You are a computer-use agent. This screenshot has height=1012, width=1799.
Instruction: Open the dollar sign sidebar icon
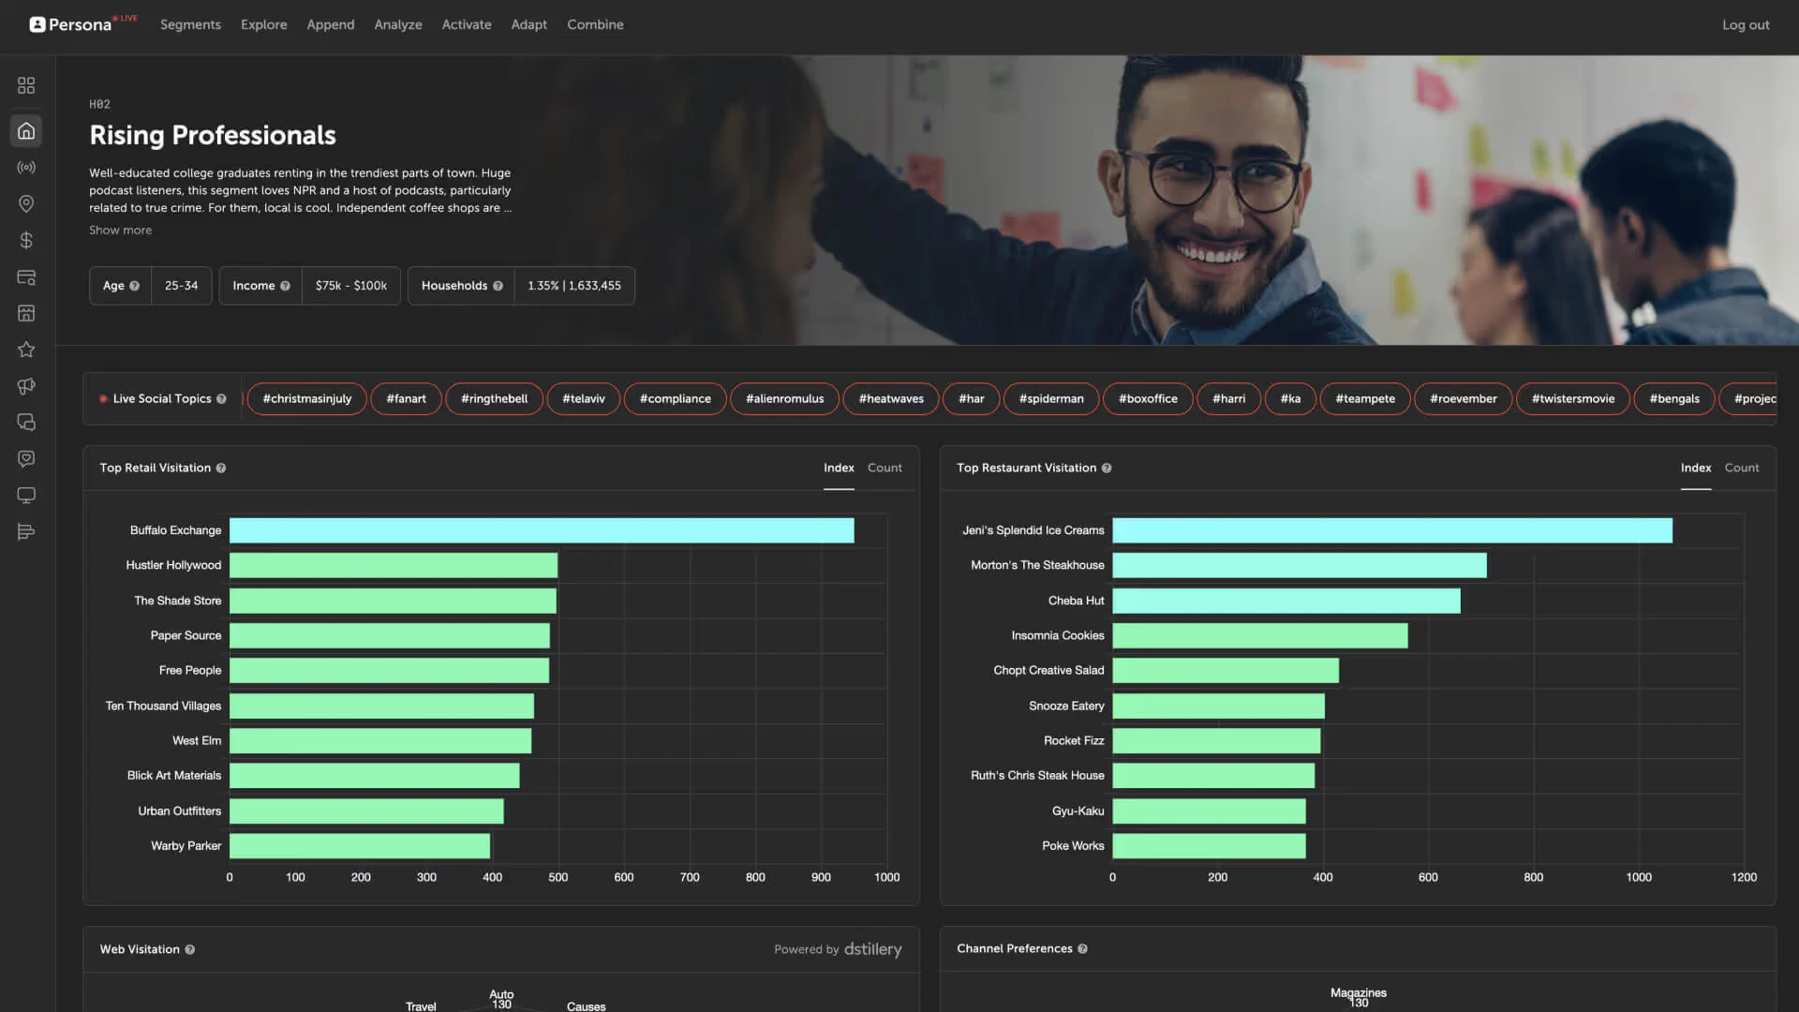[26, 241]
